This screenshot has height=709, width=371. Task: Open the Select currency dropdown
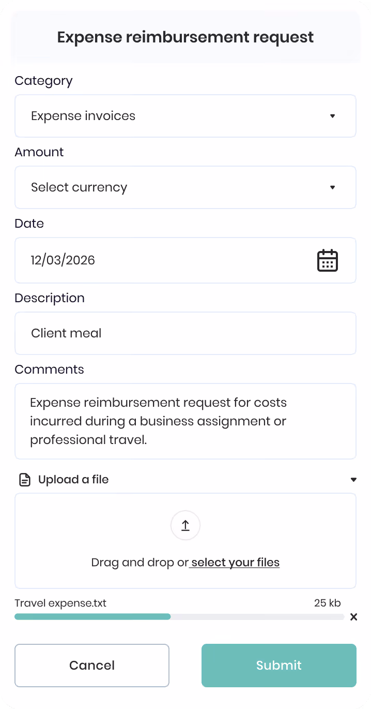(185, 187)
